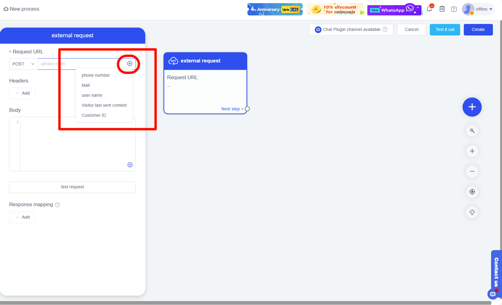Click the node's output connector circle

point(247,109)
